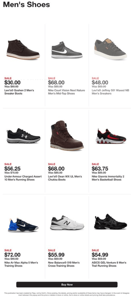This screenshot has height=297, width=131.
Task: Open the Levi's Dean WX chukka boot image
Action: tap(67, 135)
